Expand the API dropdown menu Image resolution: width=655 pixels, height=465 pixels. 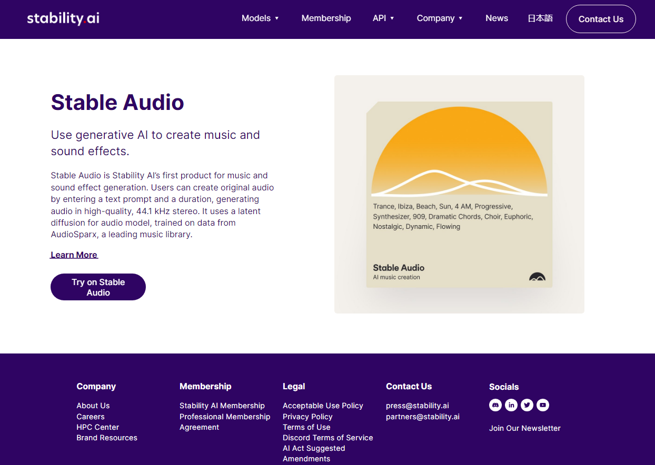383,18
